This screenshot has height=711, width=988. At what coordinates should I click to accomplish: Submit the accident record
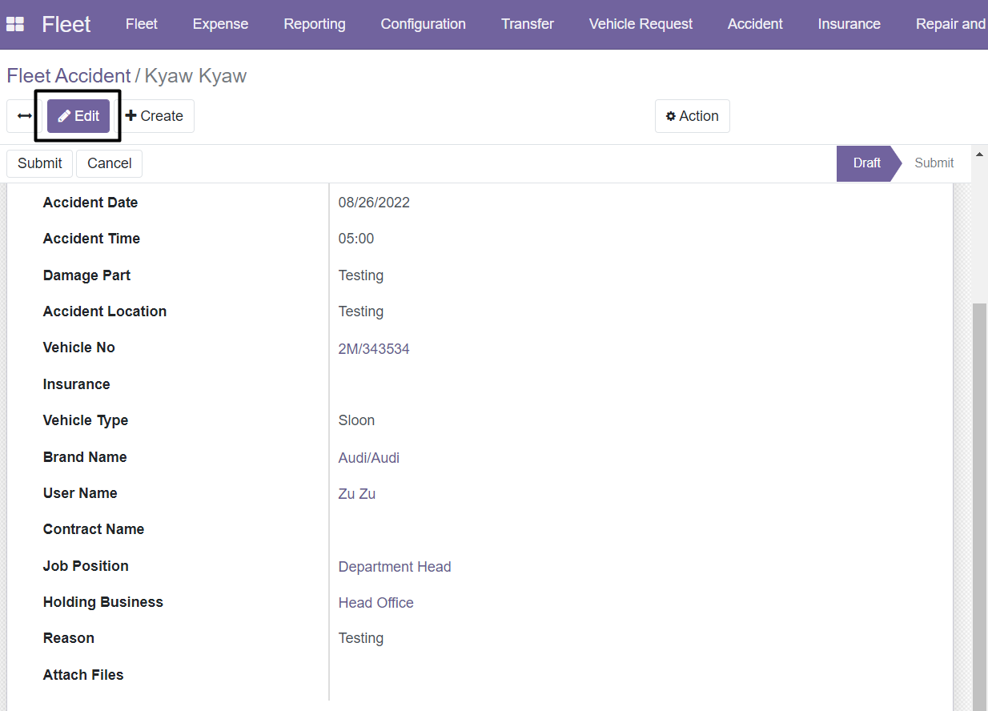(x=40, y=163)
